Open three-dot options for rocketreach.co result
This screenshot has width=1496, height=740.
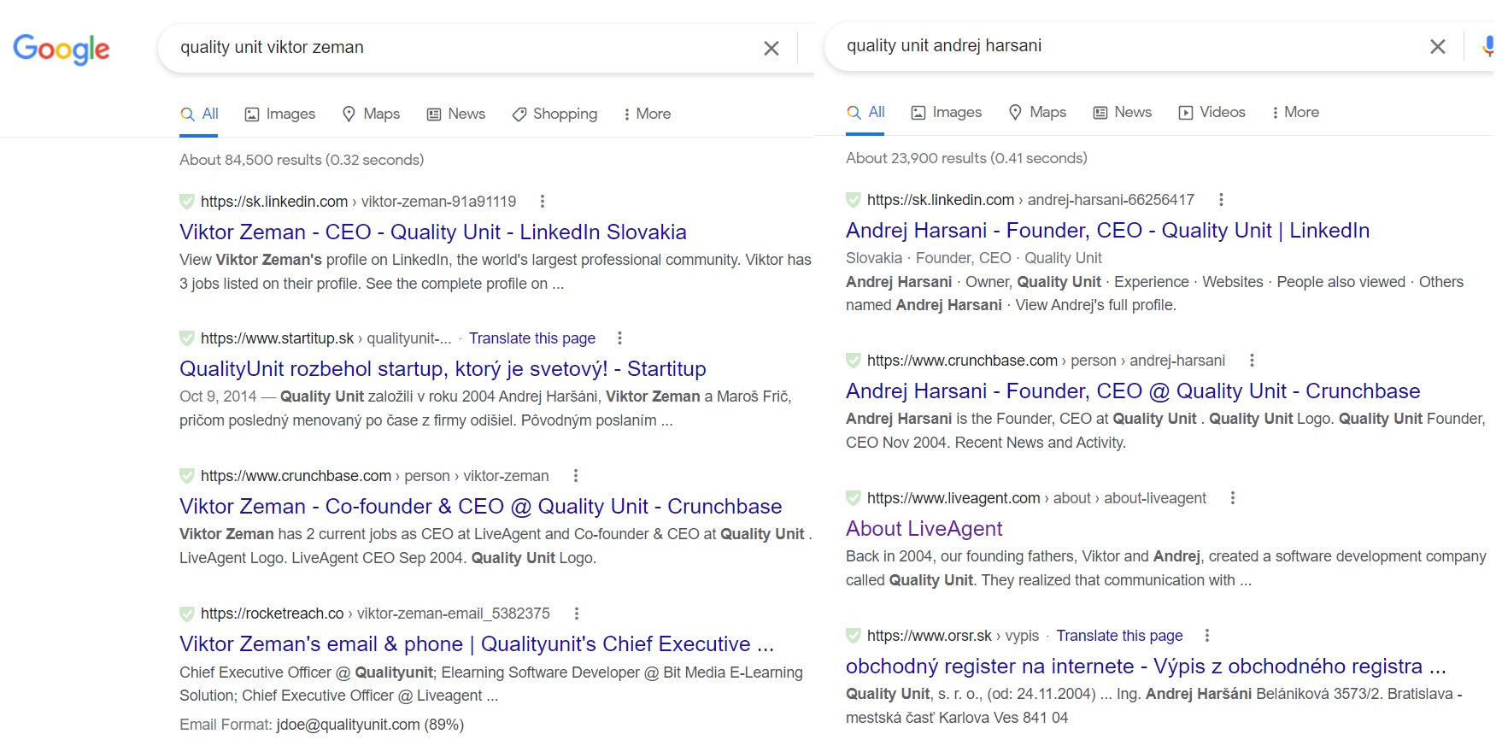pos(577,614)
